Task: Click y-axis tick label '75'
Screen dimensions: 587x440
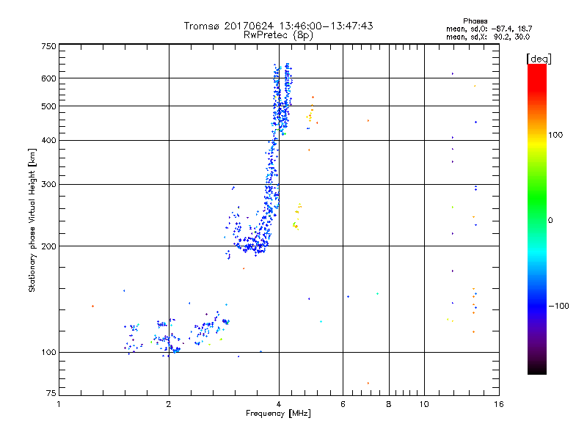Action: coord(51,393)
